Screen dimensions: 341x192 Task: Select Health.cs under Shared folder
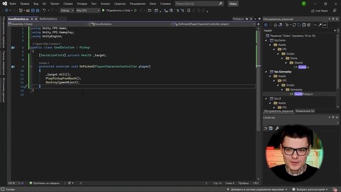(x=304, y=67)
